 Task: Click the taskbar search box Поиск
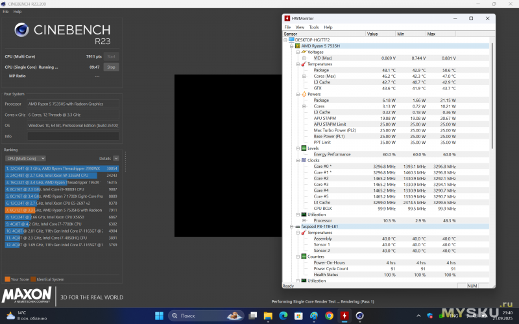click(x=206, y=316)
